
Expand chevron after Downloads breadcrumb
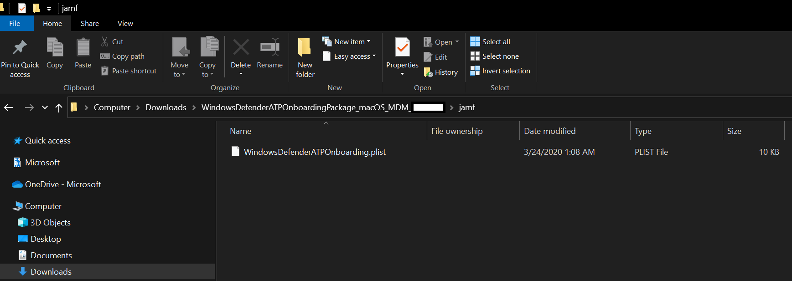tap(194, 107)
